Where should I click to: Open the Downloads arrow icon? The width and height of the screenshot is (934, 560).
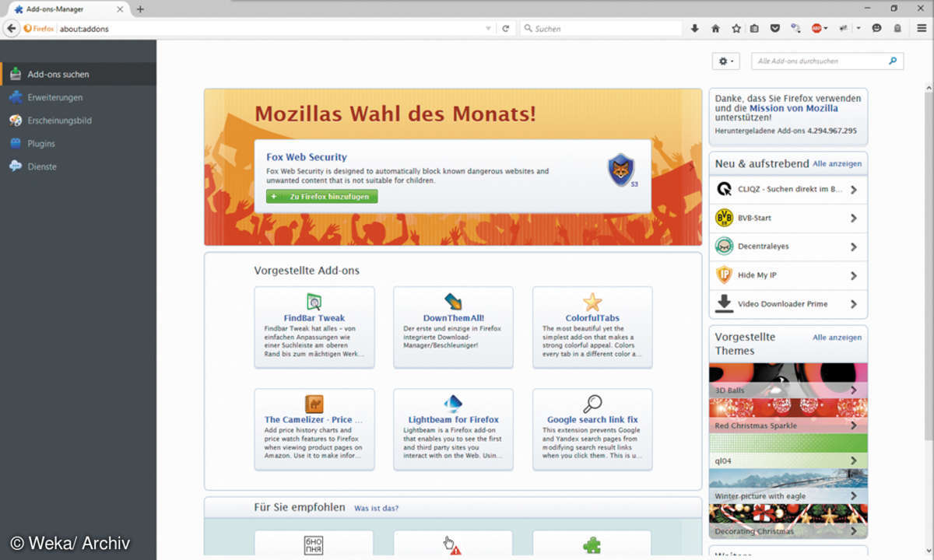pos(694,29)
